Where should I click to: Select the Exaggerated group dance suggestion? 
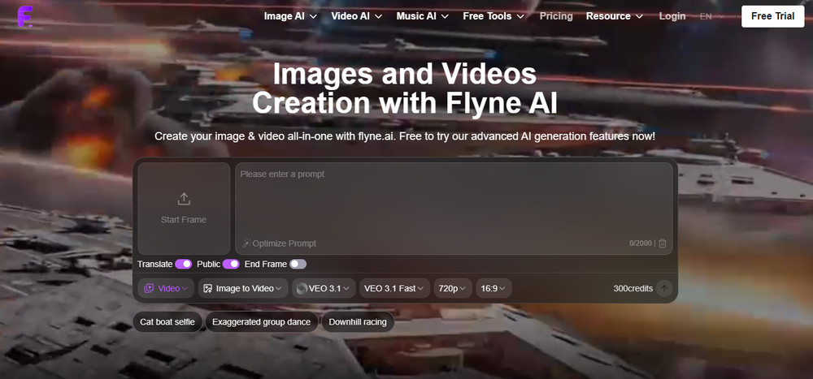coord(261,322)
